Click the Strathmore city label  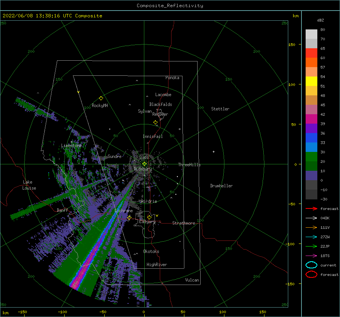click(x=184, y=223)
